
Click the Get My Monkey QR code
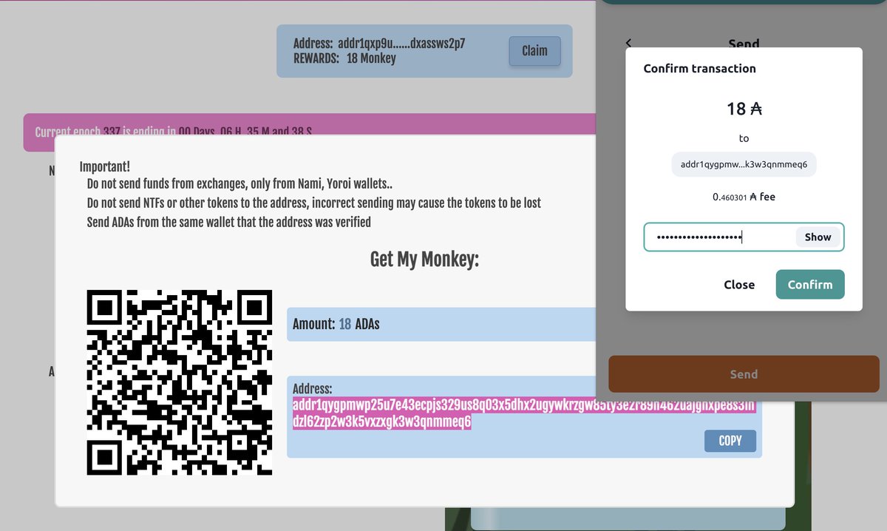[x=180, y=382]
